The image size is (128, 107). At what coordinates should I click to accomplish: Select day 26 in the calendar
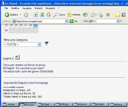pyautogui.click(x=21, y=26)
